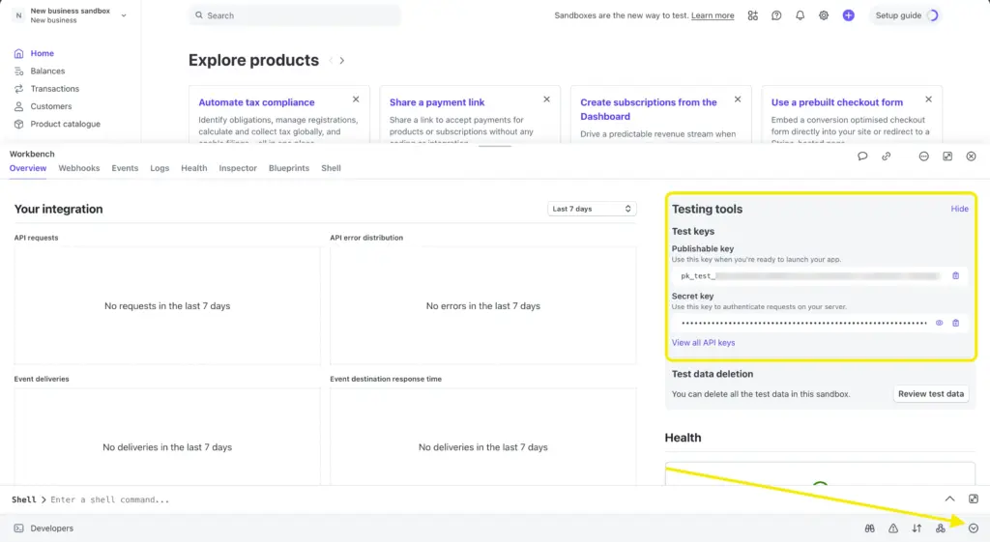This screenshot has width=990, height=542.
Task: Switch to the Overview tab
Action: [x=28, y=168]
